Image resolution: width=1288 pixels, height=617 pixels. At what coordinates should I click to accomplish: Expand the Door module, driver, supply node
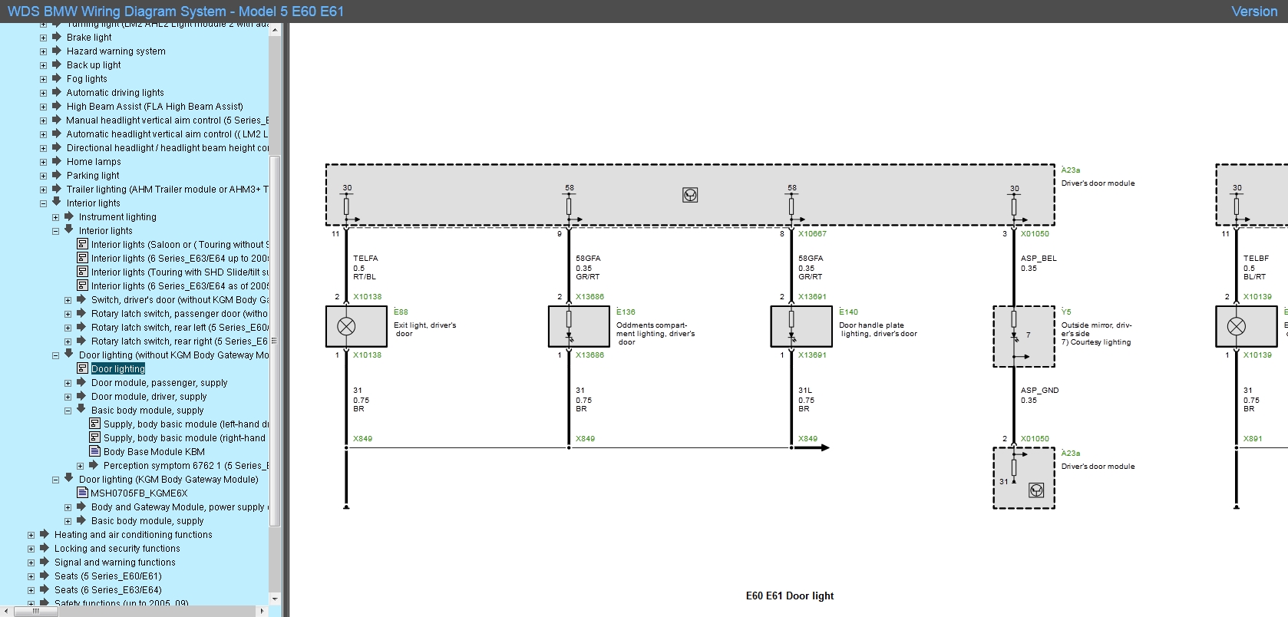tap(68, 397)
